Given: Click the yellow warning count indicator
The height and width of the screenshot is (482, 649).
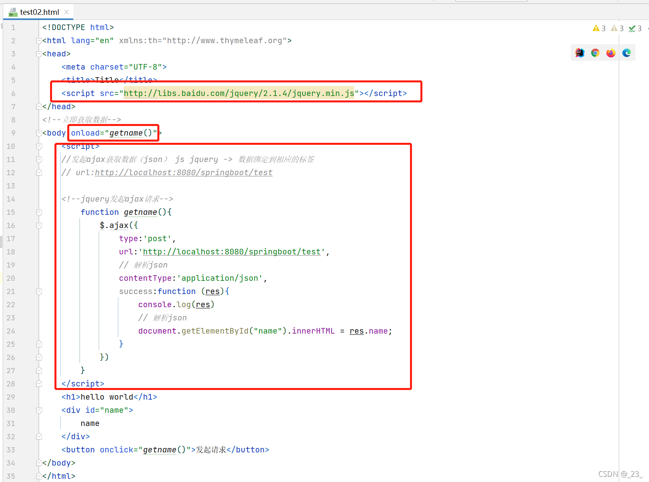Looking at the screenshot, I should point(599,28).
